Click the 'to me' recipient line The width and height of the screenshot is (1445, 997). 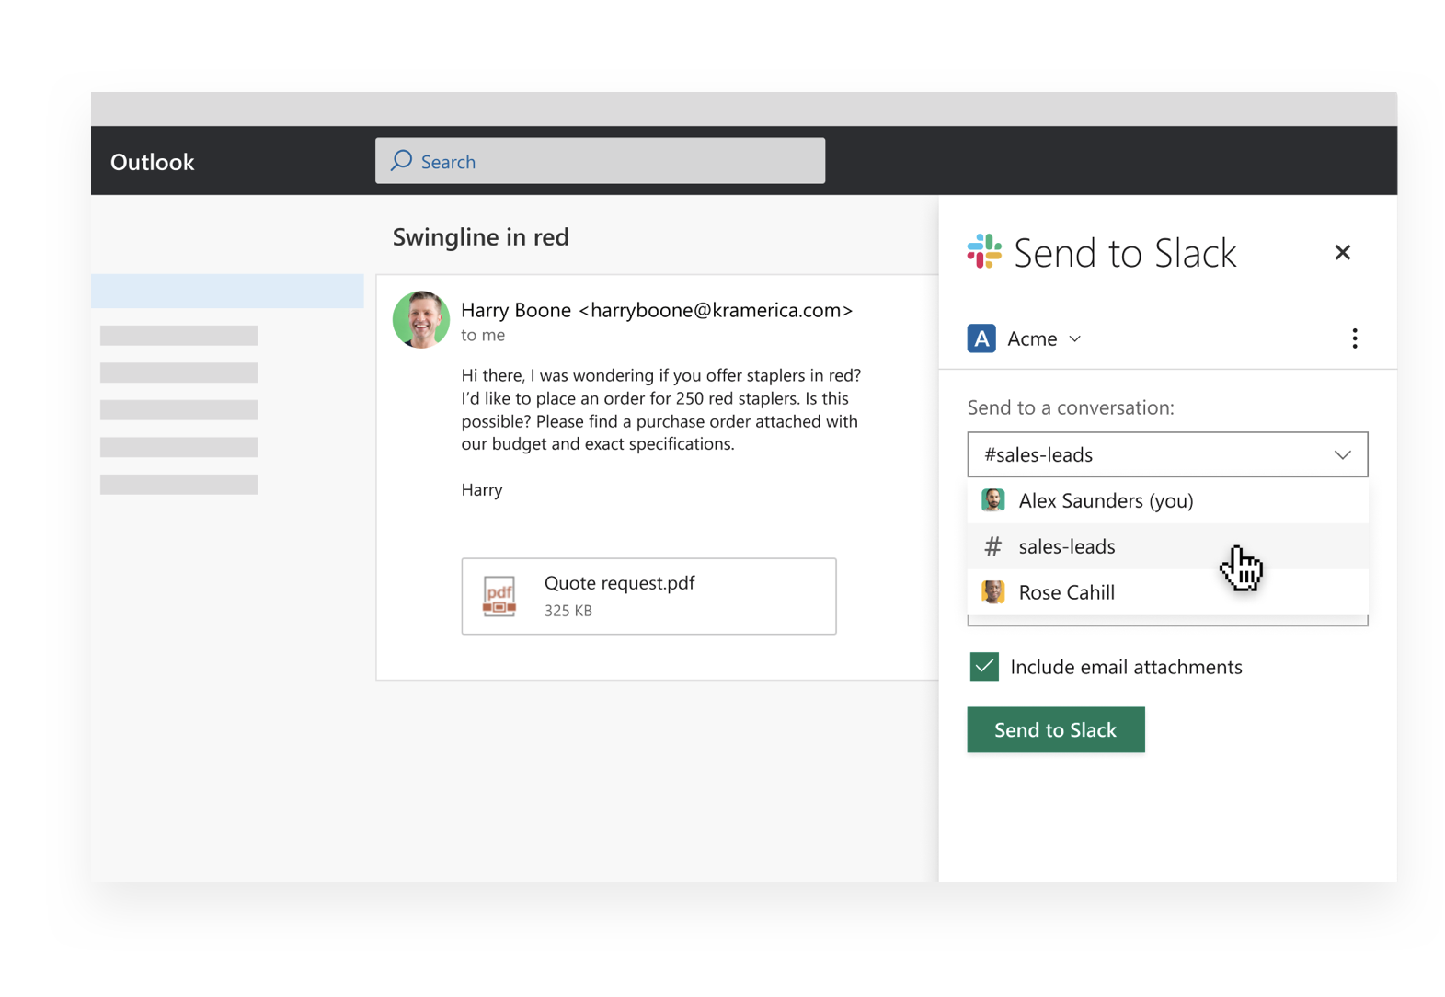click(483, 336)
